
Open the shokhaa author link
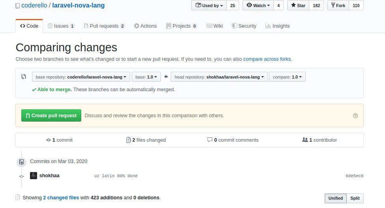49,176
